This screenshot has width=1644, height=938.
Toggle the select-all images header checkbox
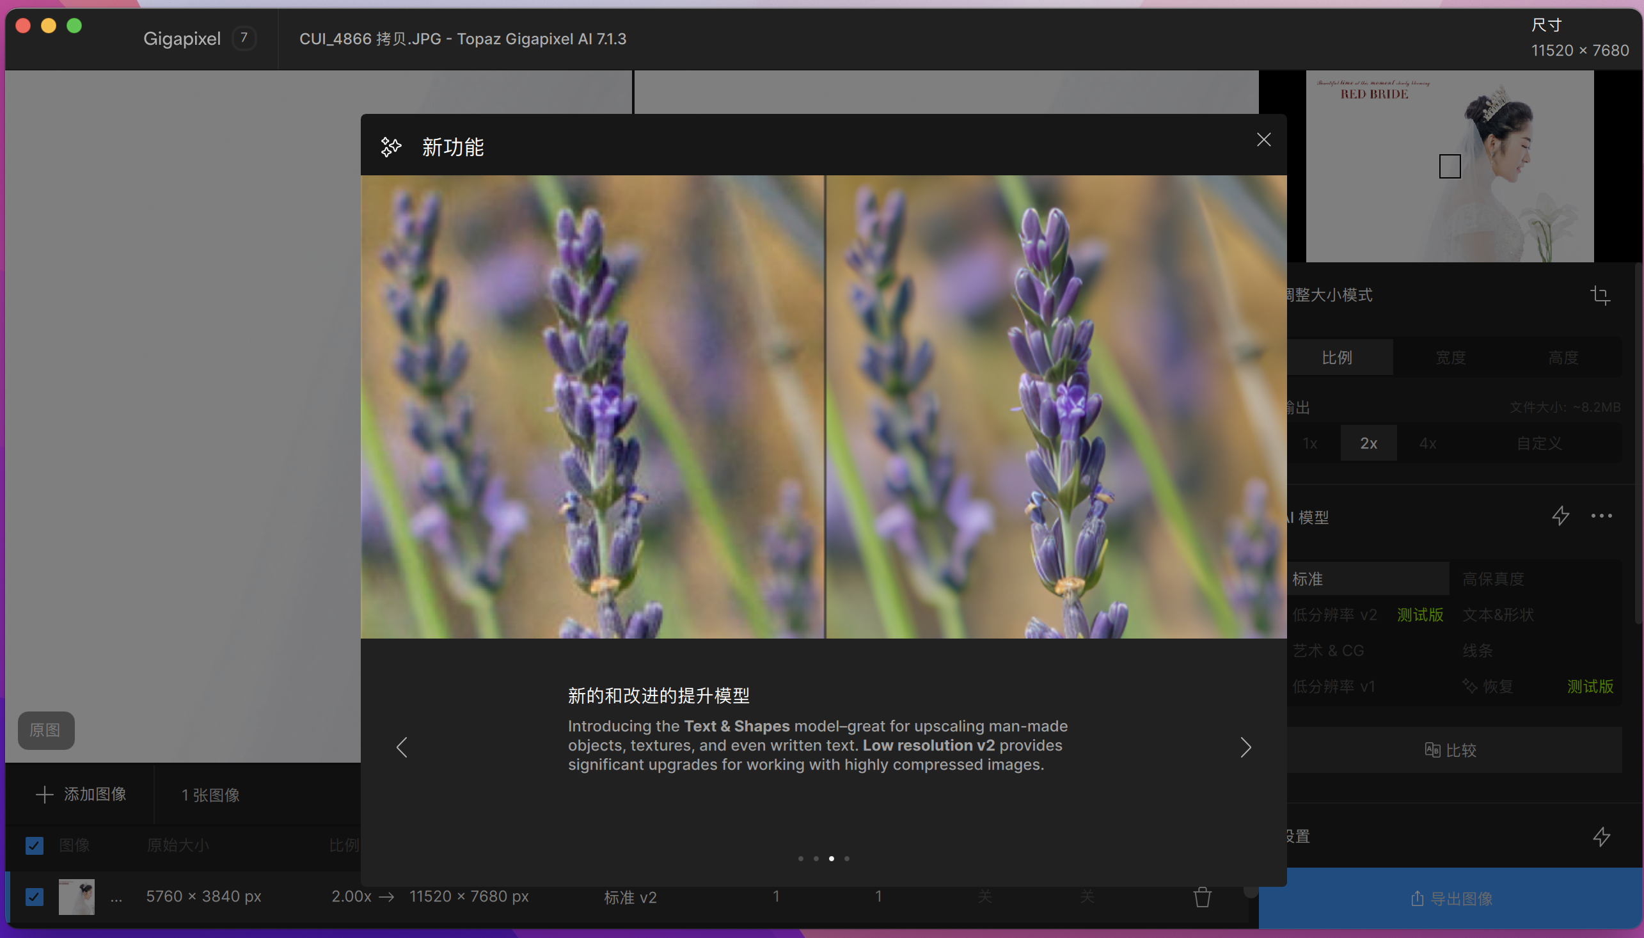35,845
